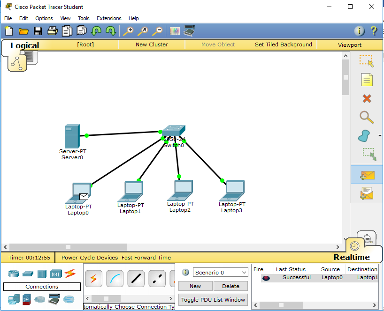Open the Extensions menu
This screenshot has width=384, height=311.
point(109,18)
